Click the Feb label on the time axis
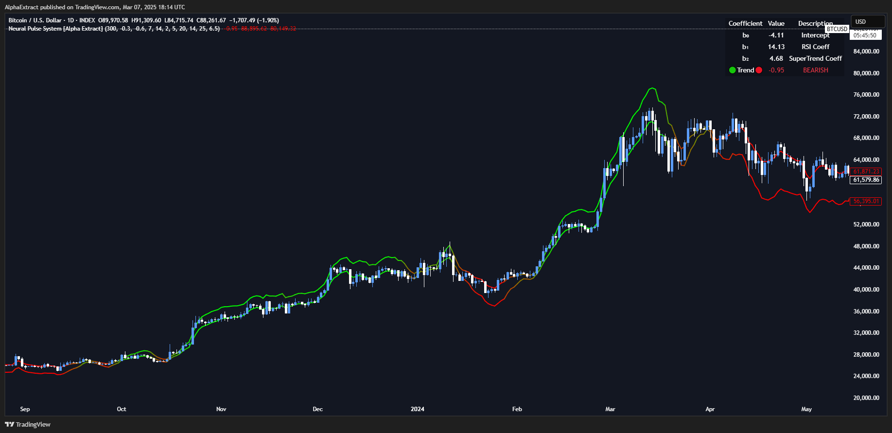The width and height of the screenshot is (892, 433). pyautogui.click(x=517, y=409)
